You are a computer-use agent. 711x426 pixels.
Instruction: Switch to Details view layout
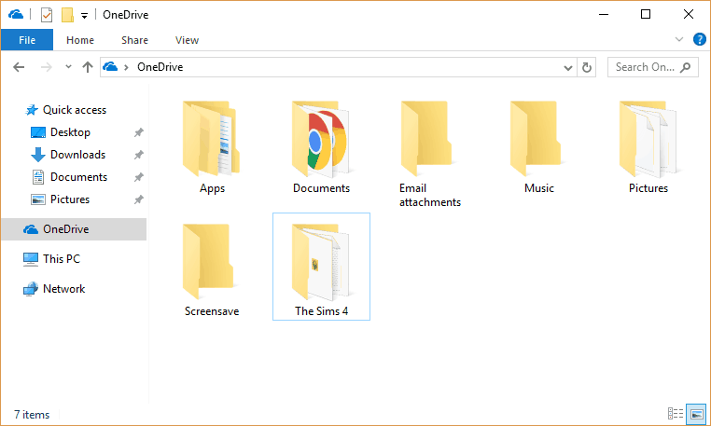676,413
